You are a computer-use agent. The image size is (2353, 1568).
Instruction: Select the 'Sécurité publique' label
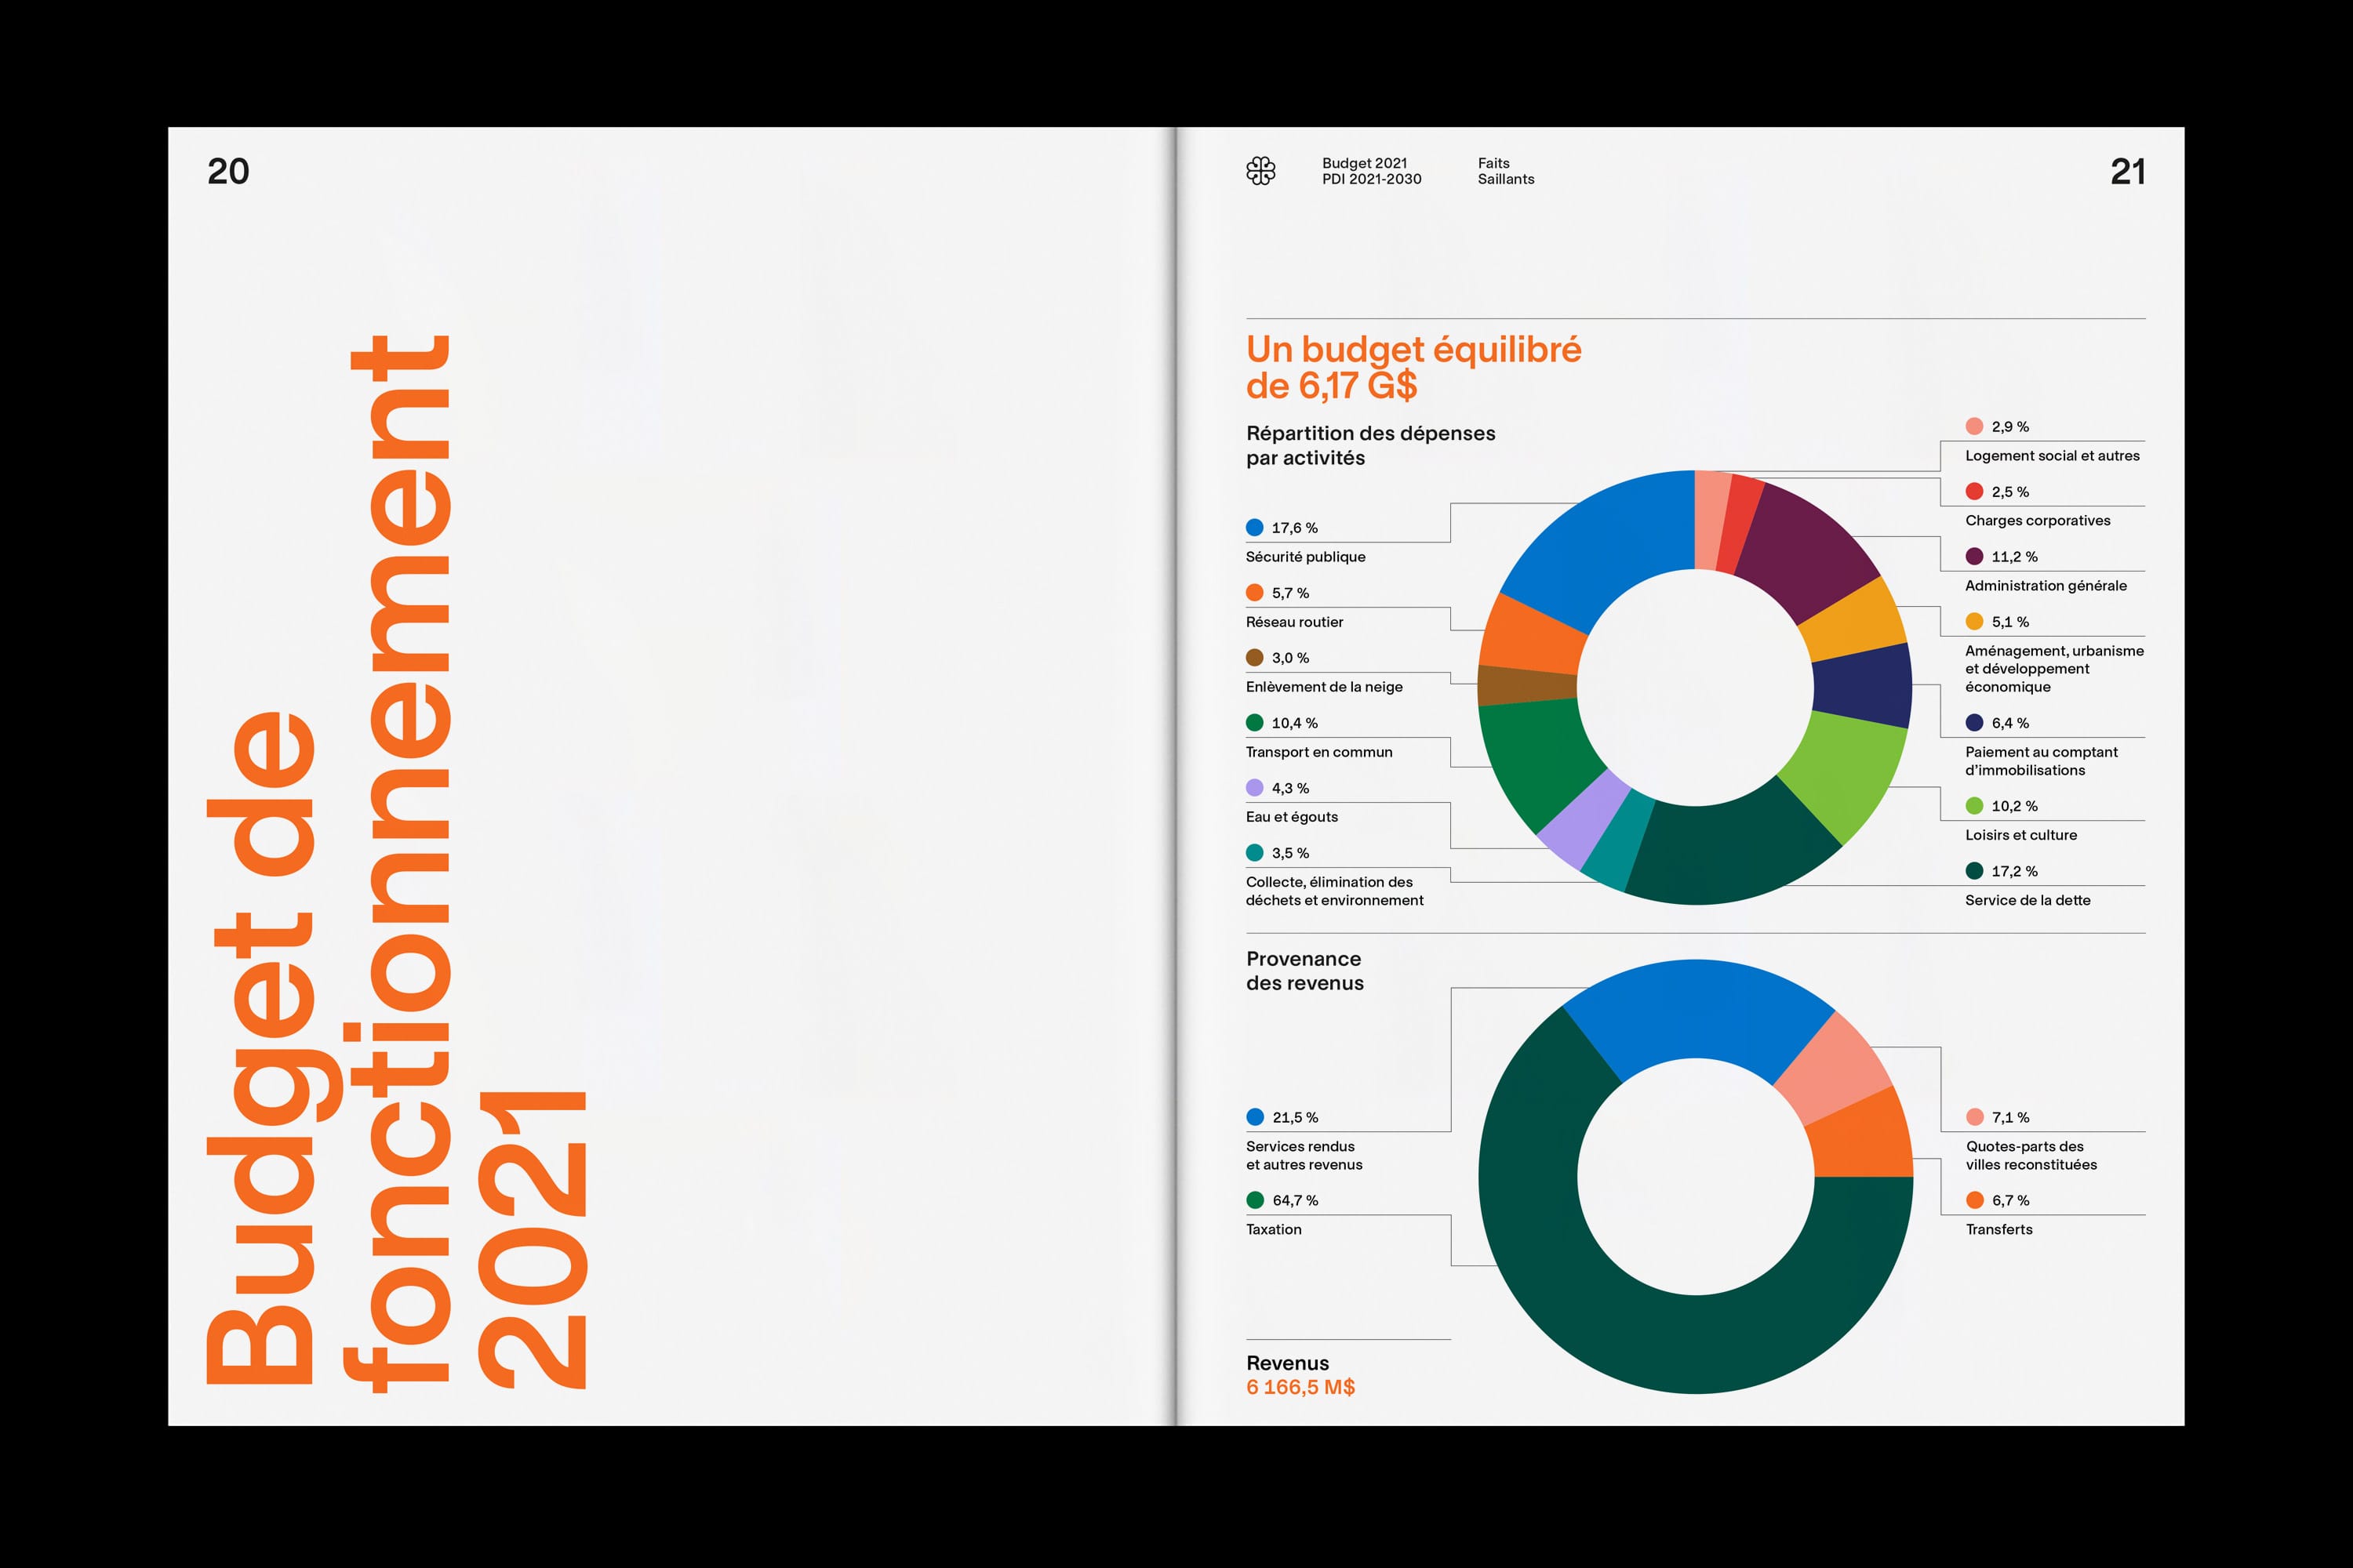click(1304, 557)
